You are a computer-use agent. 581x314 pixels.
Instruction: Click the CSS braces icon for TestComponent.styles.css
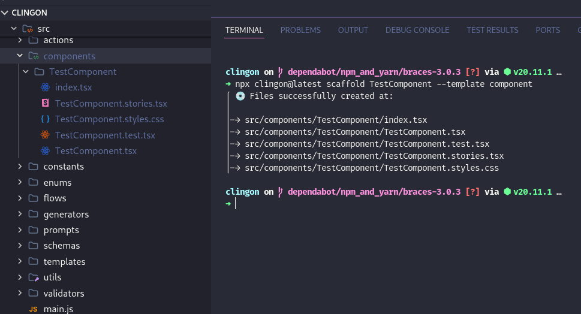[x=45, y=119]
